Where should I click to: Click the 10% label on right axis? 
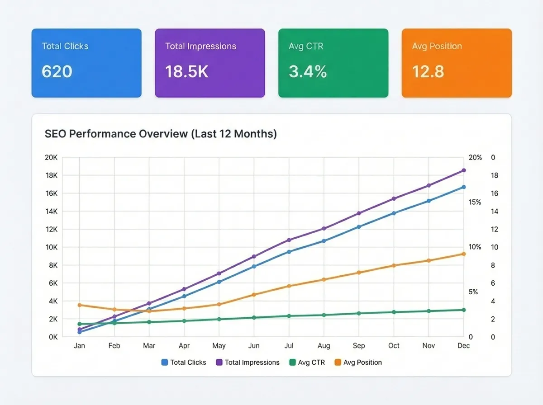click(475, 247)
